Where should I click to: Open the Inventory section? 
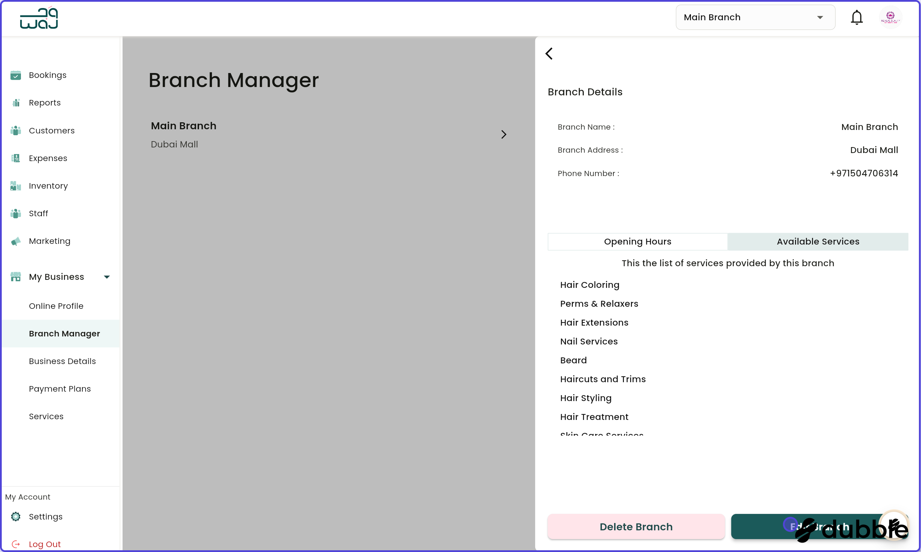point(48,186)
